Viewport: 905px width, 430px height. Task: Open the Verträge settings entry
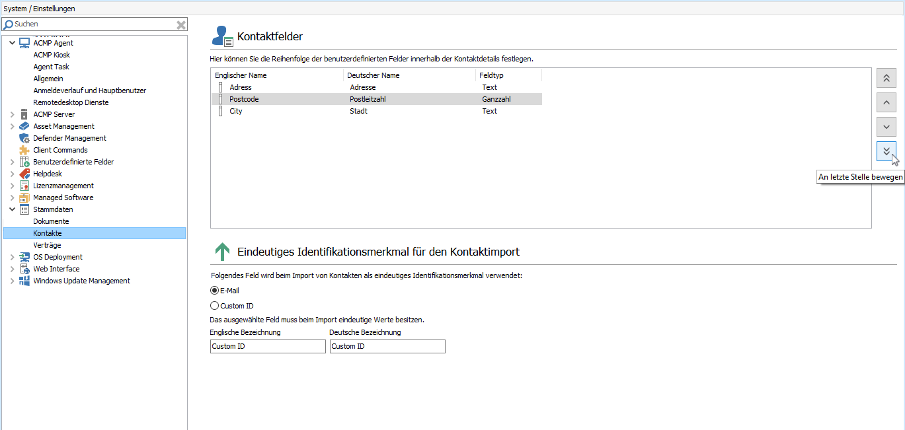click(x=47, y=245)
